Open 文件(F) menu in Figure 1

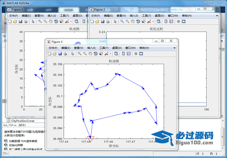tap(13, 15)
